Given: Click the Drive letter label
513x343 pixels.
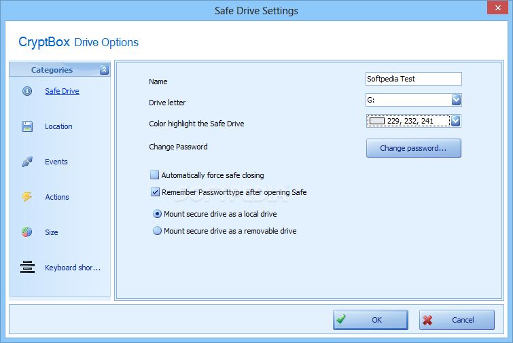Looking at the screenshot, I should [167, 103].
